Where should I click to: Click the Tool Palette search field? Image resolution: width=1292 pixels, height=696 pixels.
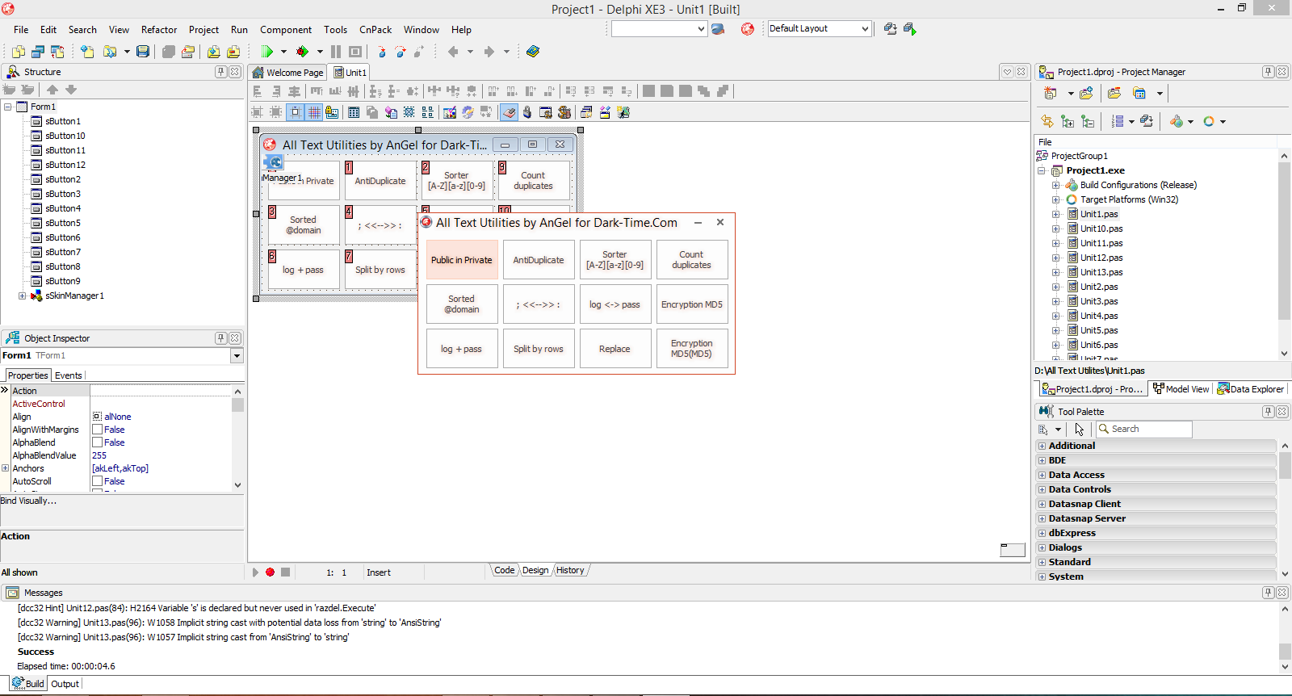[x=1144, y=430]
